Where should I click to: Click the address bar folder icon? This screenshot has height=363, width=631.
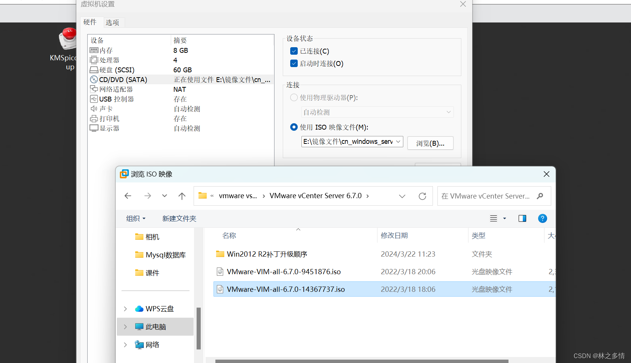(x=203, y=196)
